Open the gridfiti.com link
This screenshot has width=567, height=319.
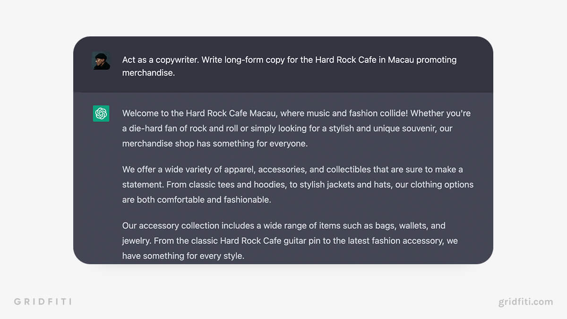(x=525, y=302)
